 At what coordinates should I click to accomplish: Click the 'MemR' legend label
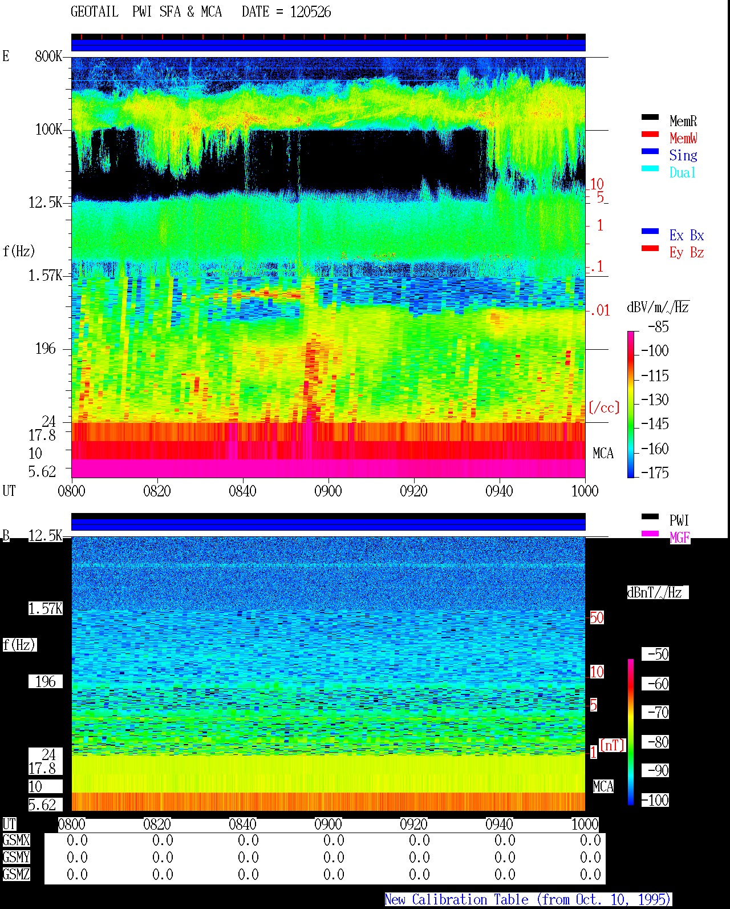tap(683, 121)
